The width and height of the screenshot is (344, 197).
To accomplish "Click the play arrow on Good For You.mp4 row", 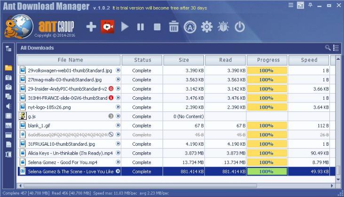I will (118, 162).
